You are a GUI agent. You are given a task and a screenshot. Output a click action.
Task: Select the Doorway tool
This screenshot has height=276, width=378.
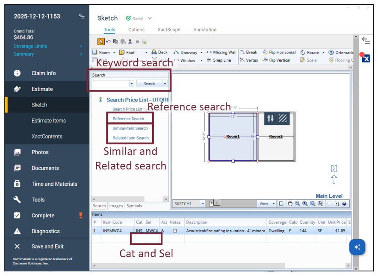[186, 52]
